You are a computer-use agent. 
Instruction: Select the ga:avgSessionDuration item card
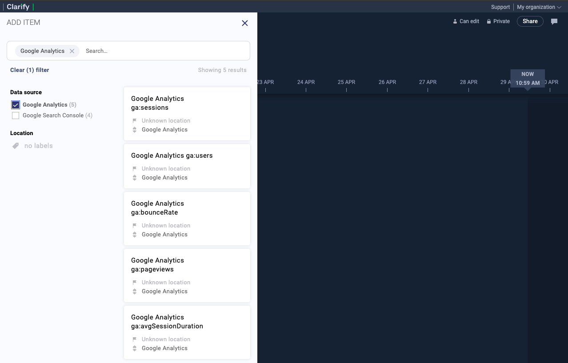[x=187, y=332]
